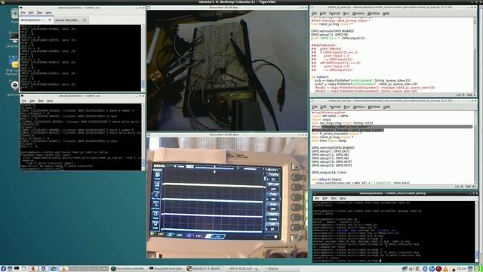Launch LXTerminal from its desktop icon
483x272 pixels.
click(14, 38)
